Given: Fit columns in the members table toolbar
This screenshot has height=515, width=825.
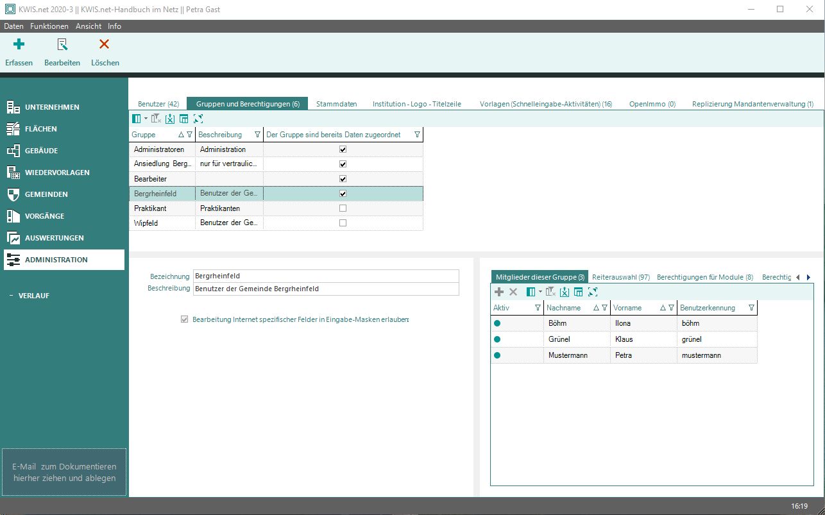Looking at the screenshot, I should click(x=593, y=292).
